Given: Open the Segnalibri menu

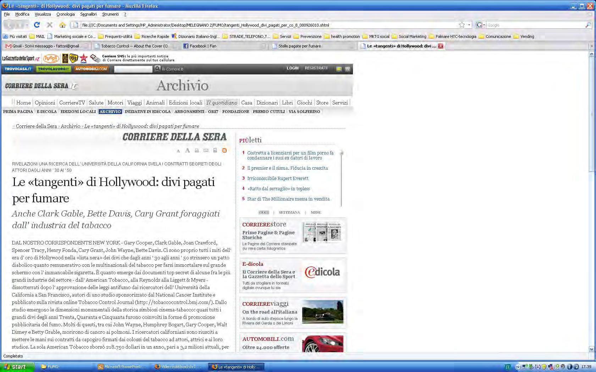Looking at the screenshot, I should [88, 14].
